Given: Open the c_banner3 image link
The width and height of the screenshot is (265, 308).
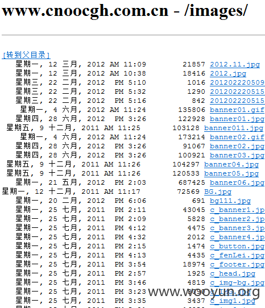Looking at the screenshot, I should click(x=237, y=228).
